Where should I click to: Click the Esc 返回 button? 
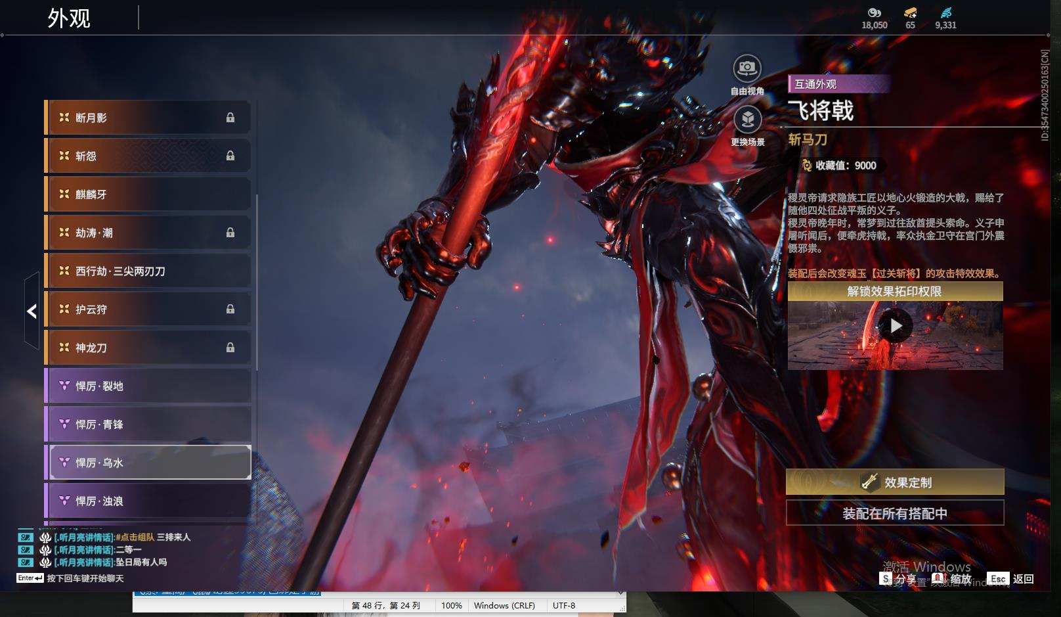(1011, 579)
